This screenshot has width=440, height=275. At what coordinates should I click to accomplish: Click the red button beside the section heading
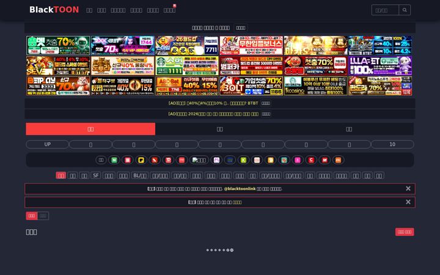click(405, 232)
